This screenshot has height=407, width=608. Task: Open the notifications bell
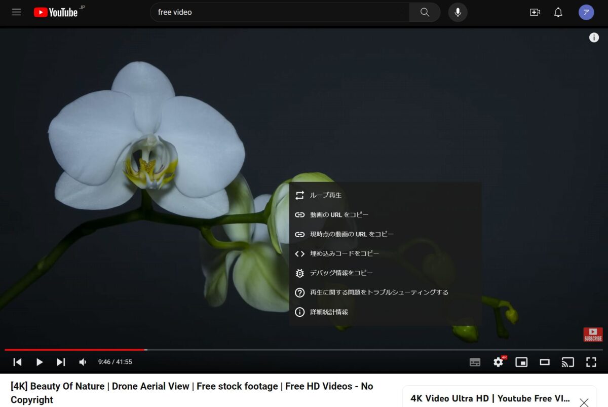[x=558, y=12]
